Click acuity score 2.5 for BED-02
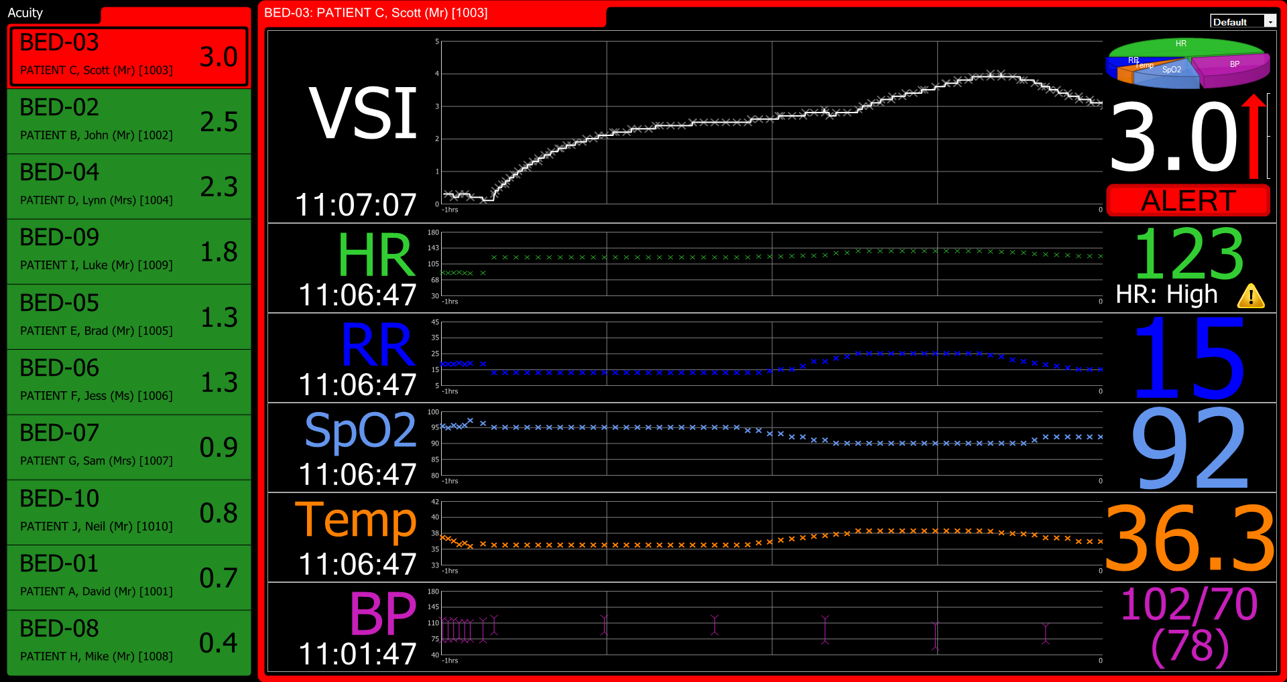 [219, 122]
